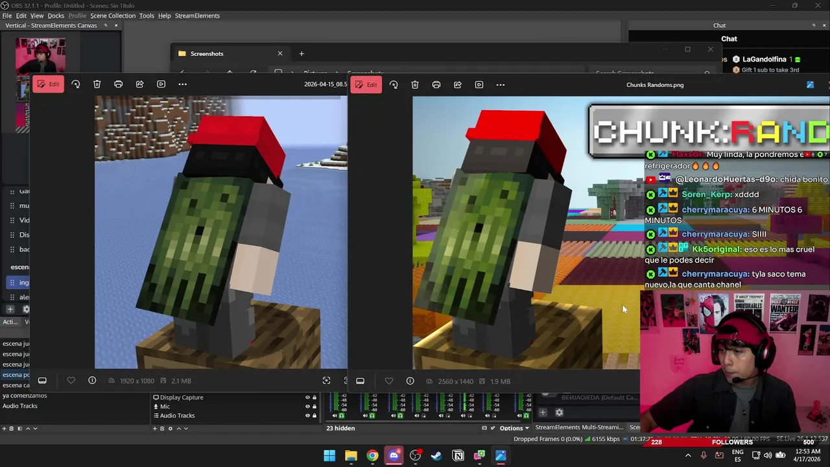Favorite the Chunks Randoms image
This screenshot has width=830, height=467.
(x=389, y=381)
